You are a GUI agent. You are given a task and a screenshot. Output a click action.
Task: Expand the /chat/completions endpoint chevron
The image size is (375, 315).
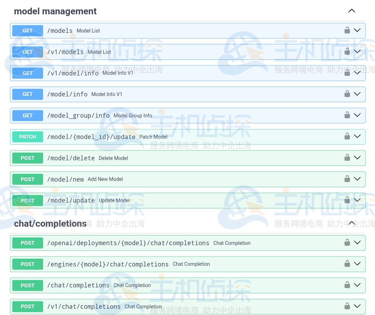click(x=357, y=285)
